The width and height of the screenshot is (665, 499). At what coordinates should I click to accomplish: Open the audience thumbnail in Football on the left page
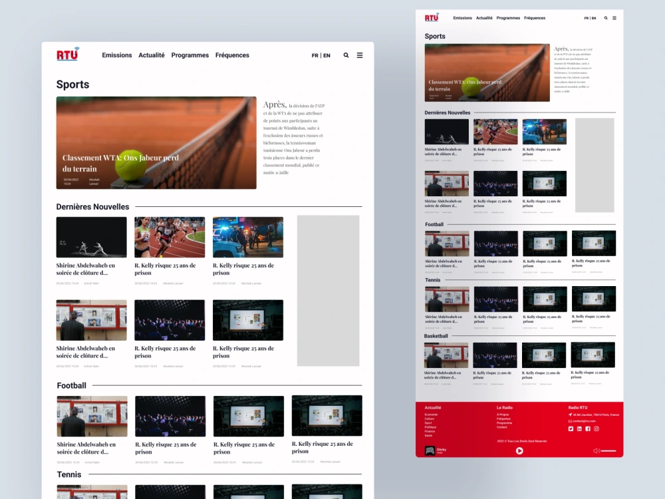(170, 416)
